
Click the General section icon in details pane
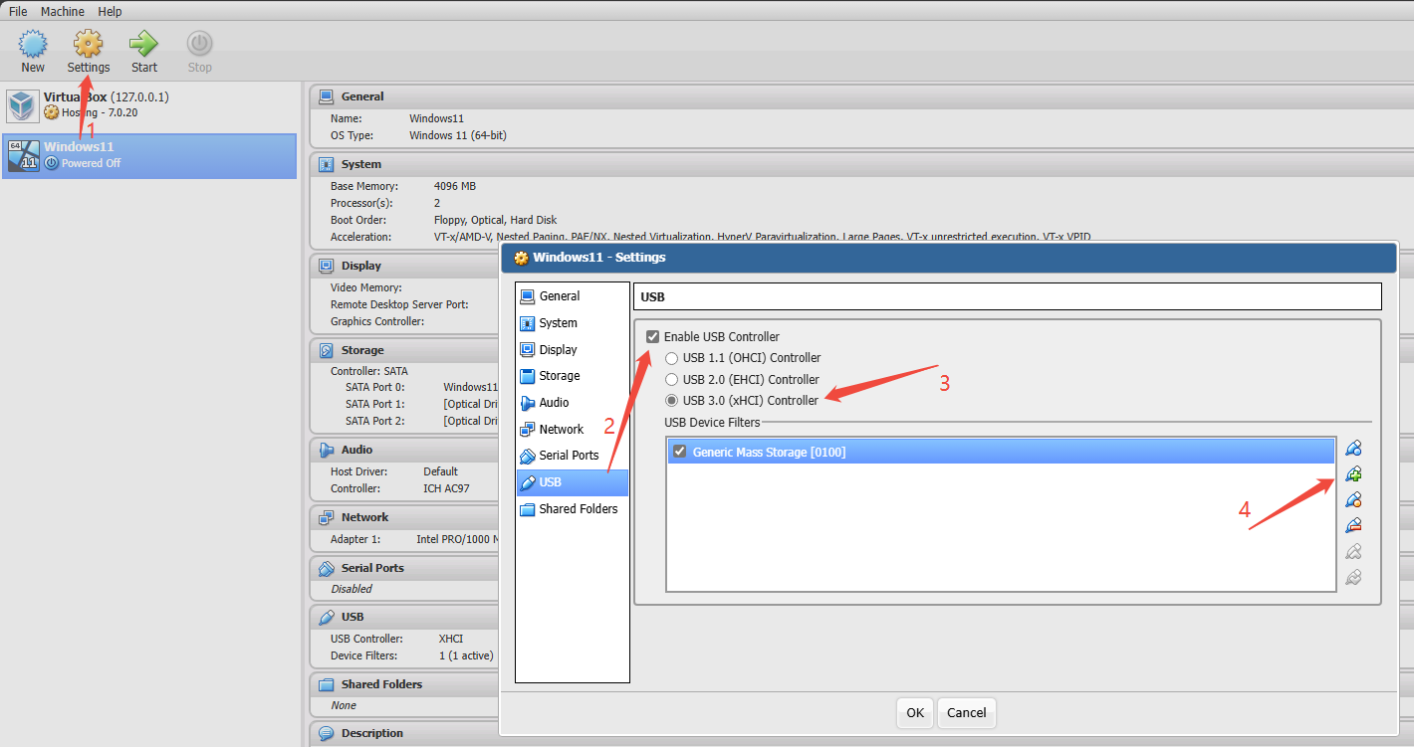[326, 96]
